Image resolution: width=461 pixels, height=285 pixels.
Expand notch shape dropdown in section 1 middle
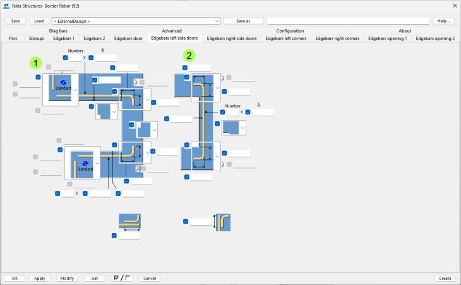point(154,130)
